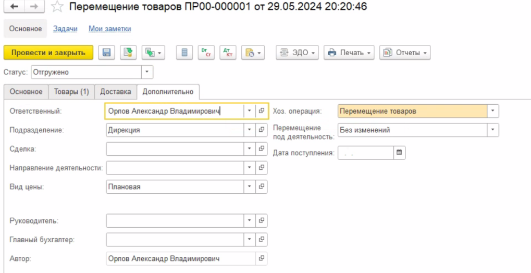Open the Мои заметки link
This screenshot has height=273, width=531.
click(x=109, y=29)
